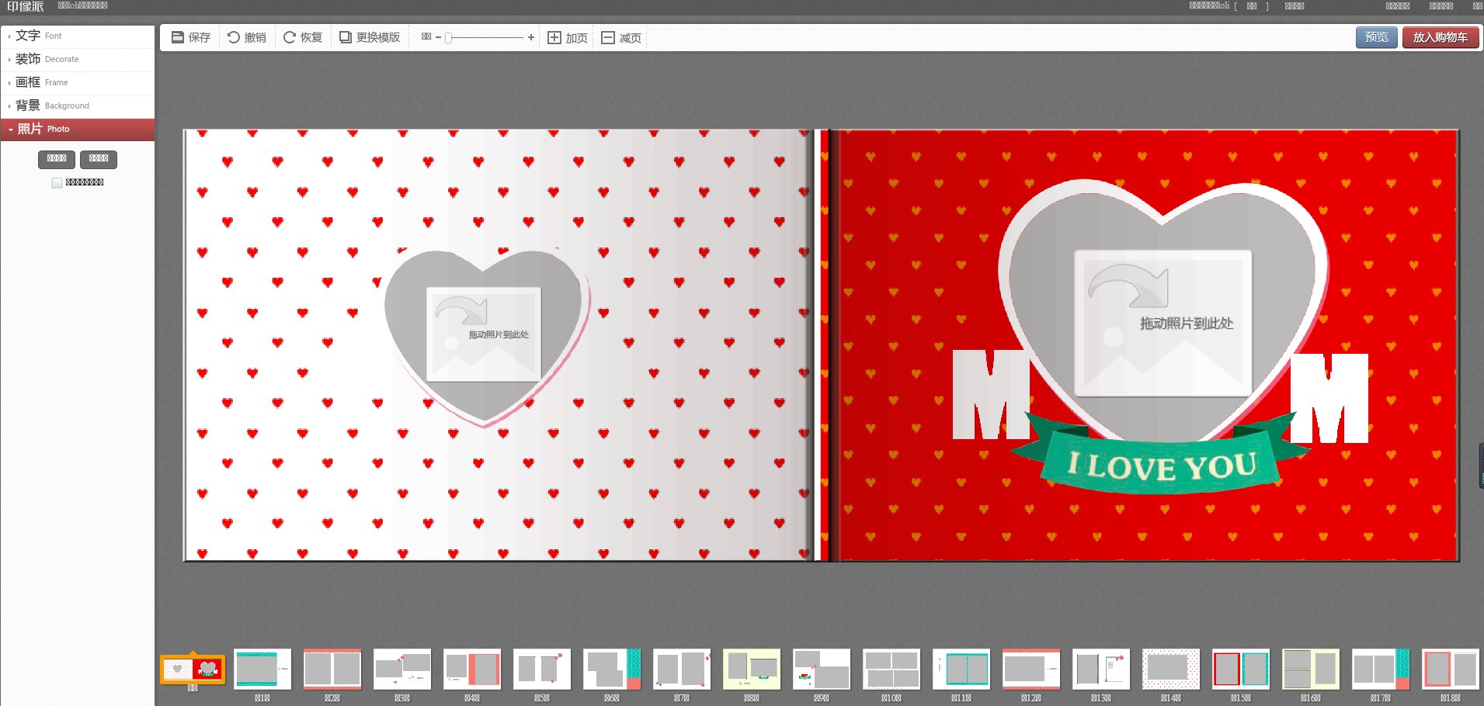Click the zoom-in plus icon
The width and height of the screenshot is (1484, 706).
point(531,37)
